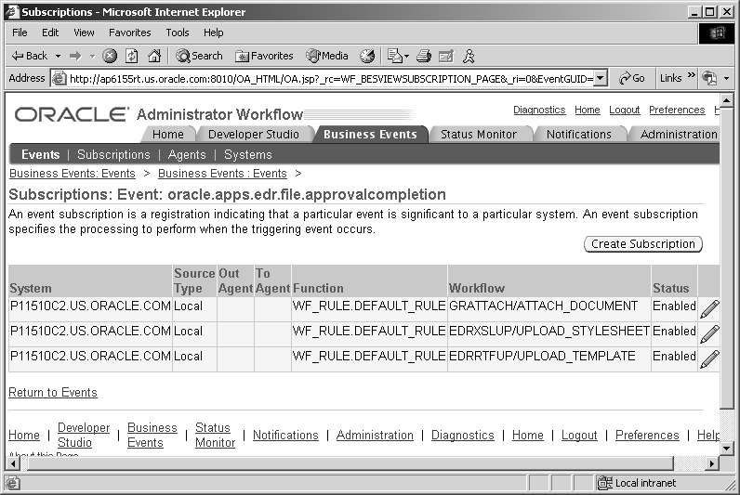The image size is (740, 495).
Task: Click the footer Developer Studio link
Action: tap(84, 436)
